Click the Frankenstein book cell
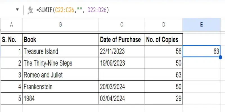The width and height of the screenshot is (225, 112). click(60, 87)
